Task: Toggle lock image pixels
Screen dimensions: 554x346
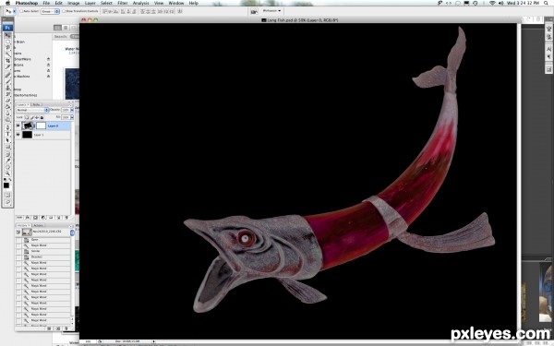Action: pyautogui.click(x=31, y=117)
